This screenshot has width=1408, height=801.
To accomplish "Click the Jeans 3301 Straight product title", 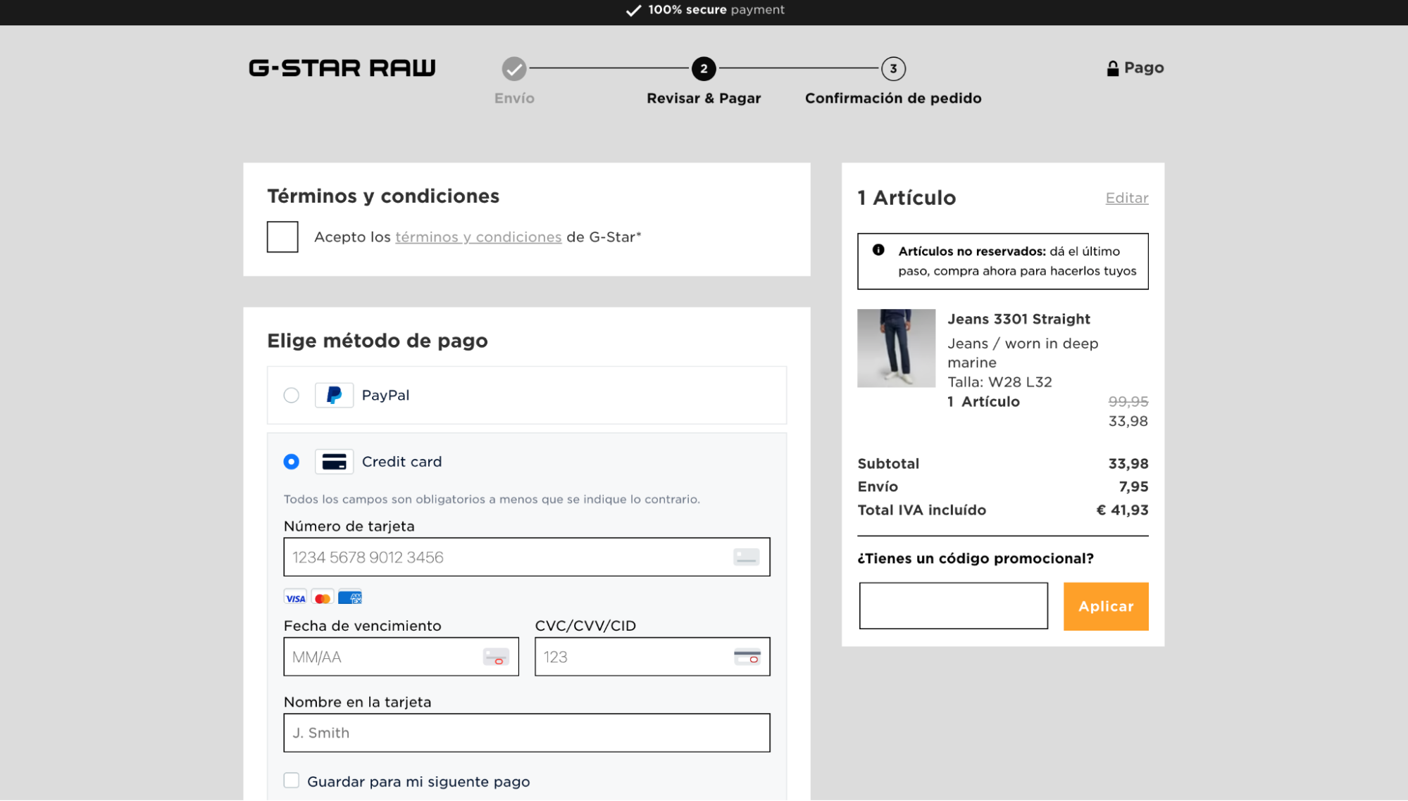I will coord(1018,319).
